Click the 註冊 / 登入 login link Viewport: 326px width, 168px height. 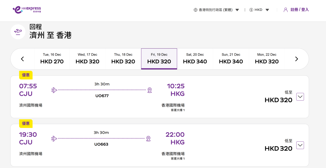(299, 10)
